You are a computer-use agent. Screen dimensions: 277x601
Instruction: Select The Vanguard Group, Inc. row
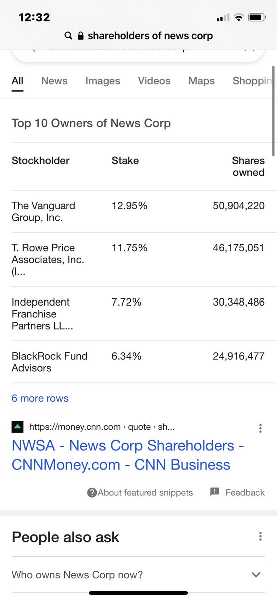point(138,211)
